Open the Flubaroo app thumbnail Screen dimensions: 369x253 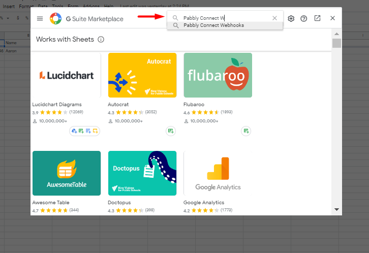point(218,75)
